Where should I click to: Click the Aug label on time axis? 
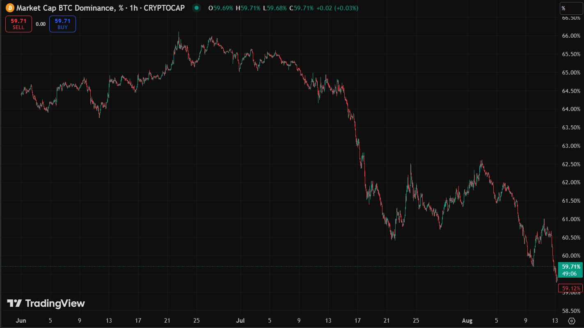467,321
